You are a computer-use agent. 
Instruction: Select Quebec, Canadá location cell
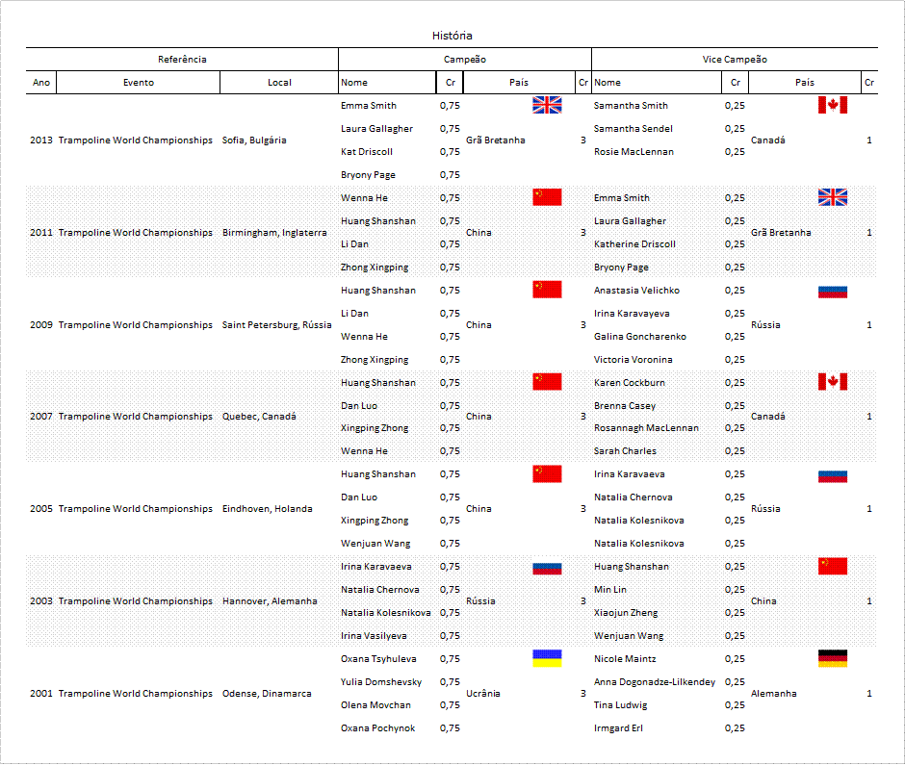coord(259,417)
